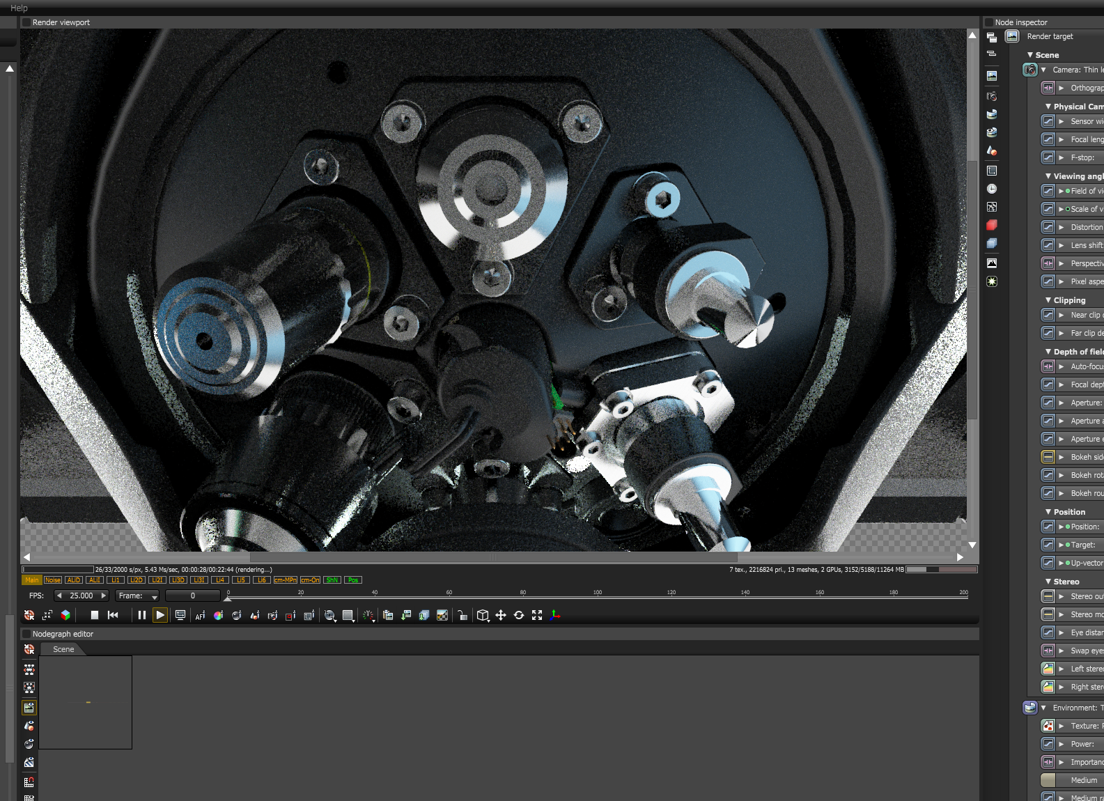The image size is (1104, 801).
Task: Click the clock icon in inspector sidebar
Action: pos(992,189)
